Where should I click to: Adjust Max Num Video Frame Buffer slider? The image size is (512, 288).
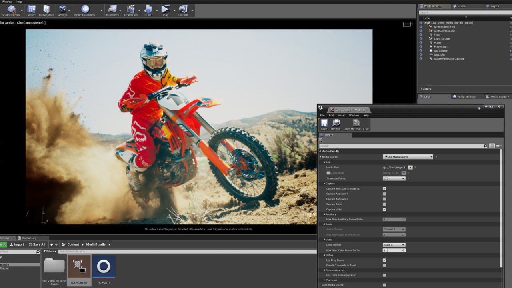click(394, 250)
